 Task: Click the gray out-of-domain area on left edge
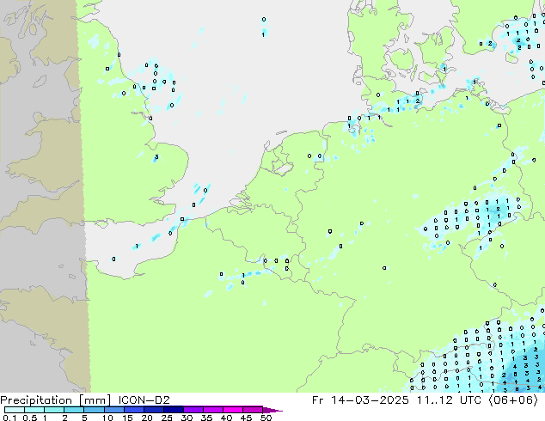point(39,215)
